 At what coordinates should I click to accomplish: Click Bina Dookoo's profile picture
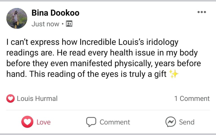pyautogui.click(x=17, y=18)
